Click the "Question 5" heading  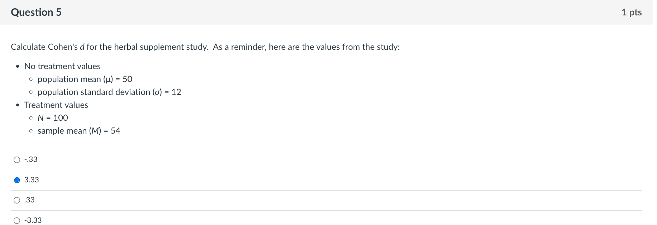pyautogui.click(x=36, y=12)
